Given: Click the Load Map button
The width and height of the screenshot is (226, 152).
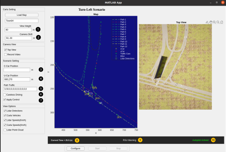Looking at the screenshot, I should [22, 15].
